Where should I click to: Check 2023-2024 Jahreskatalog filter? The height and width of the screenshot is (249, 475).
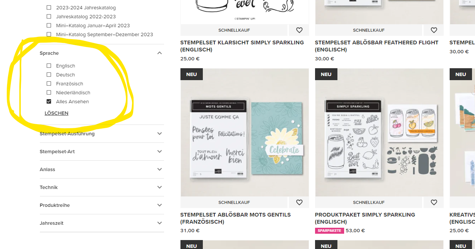pyautogui.click(x=49, y=7)
